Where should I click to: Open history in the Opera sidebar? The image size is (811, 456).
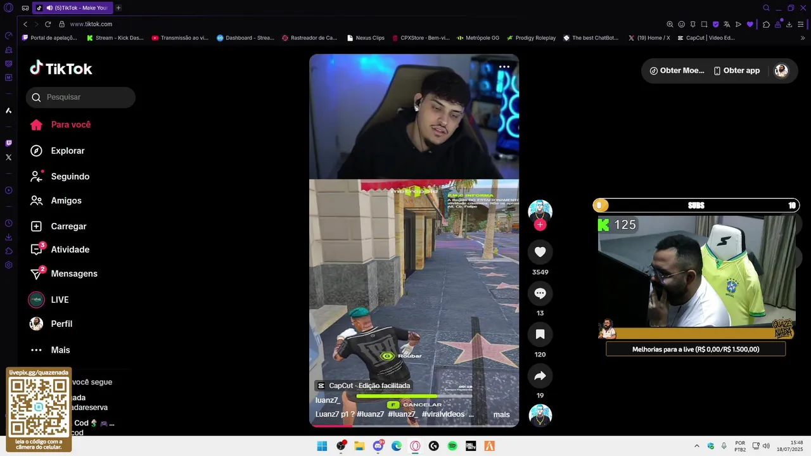tap(8, 223)
